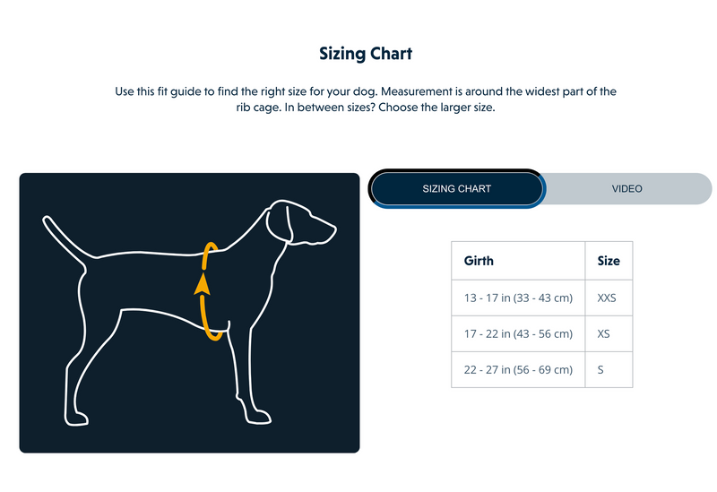This screenshot has width=717, height=492.
Task: Select the Size column header
Action: [x=609, y=262]
